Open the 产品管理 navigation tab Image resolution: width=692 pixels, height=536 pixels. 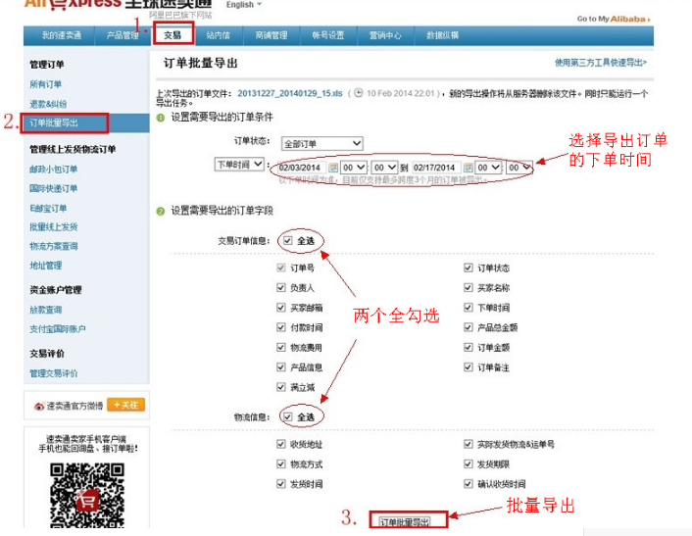point(123,36)
